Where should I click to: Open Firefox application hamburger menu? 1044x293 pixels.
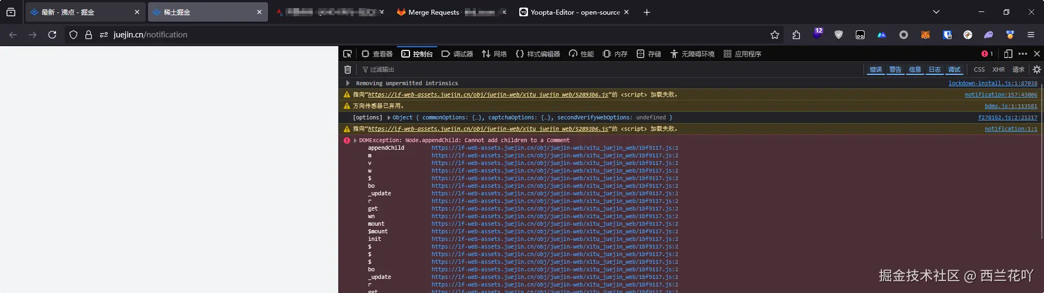point(1030,35)
